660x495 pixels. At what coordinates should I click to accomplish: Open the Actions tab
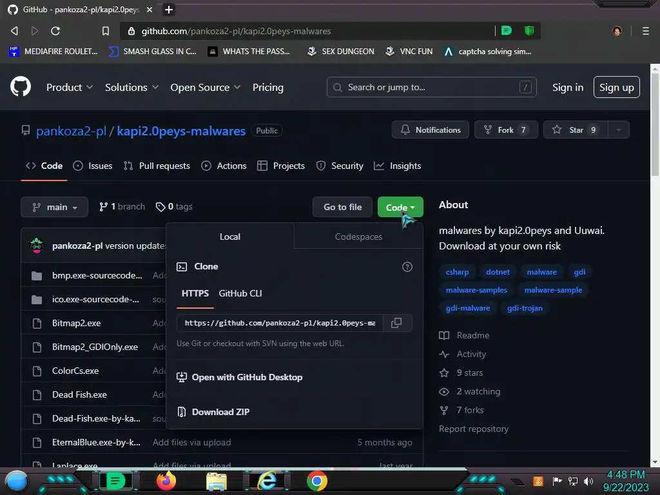coord(224,166)
